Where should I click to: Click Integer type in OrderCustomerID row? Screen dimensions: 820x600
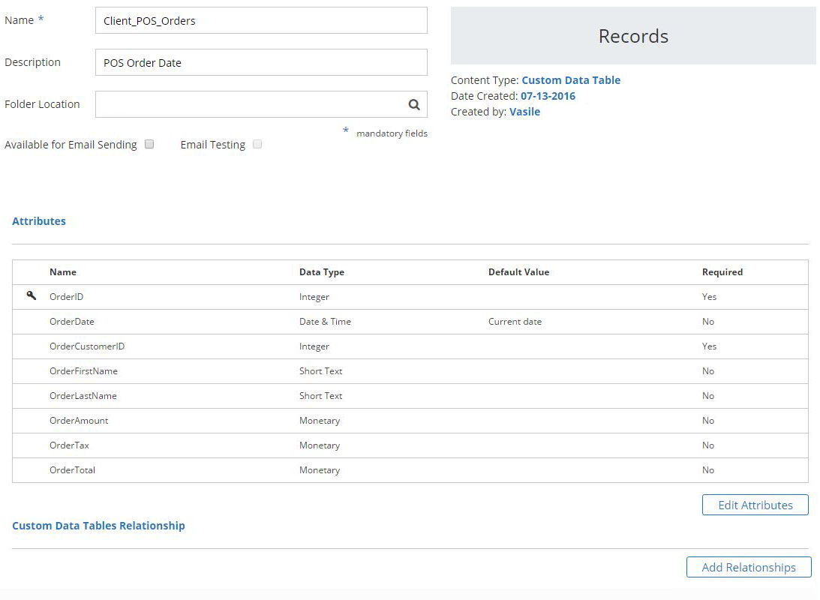tap(314, 346)
